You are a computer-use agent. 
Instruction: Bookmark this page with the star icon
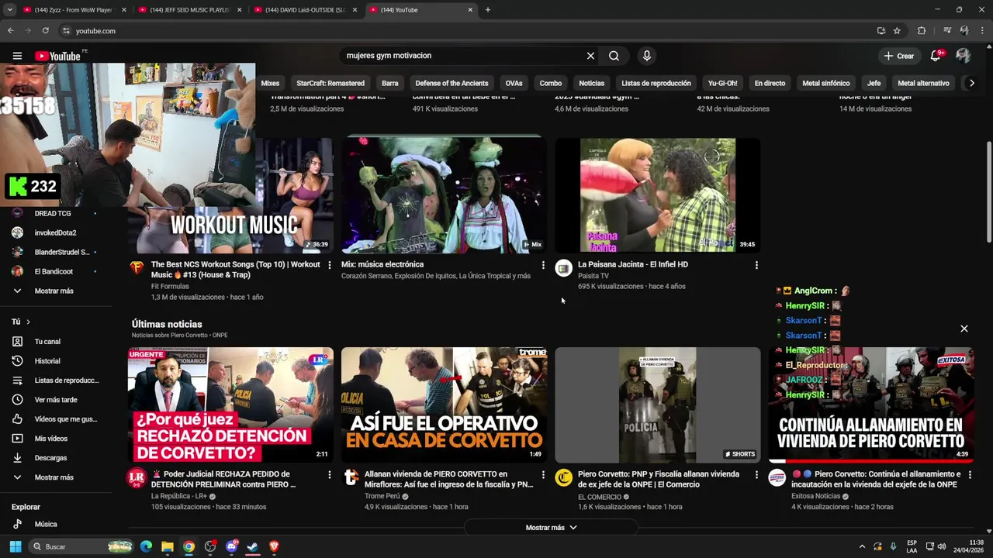point(897,31)
